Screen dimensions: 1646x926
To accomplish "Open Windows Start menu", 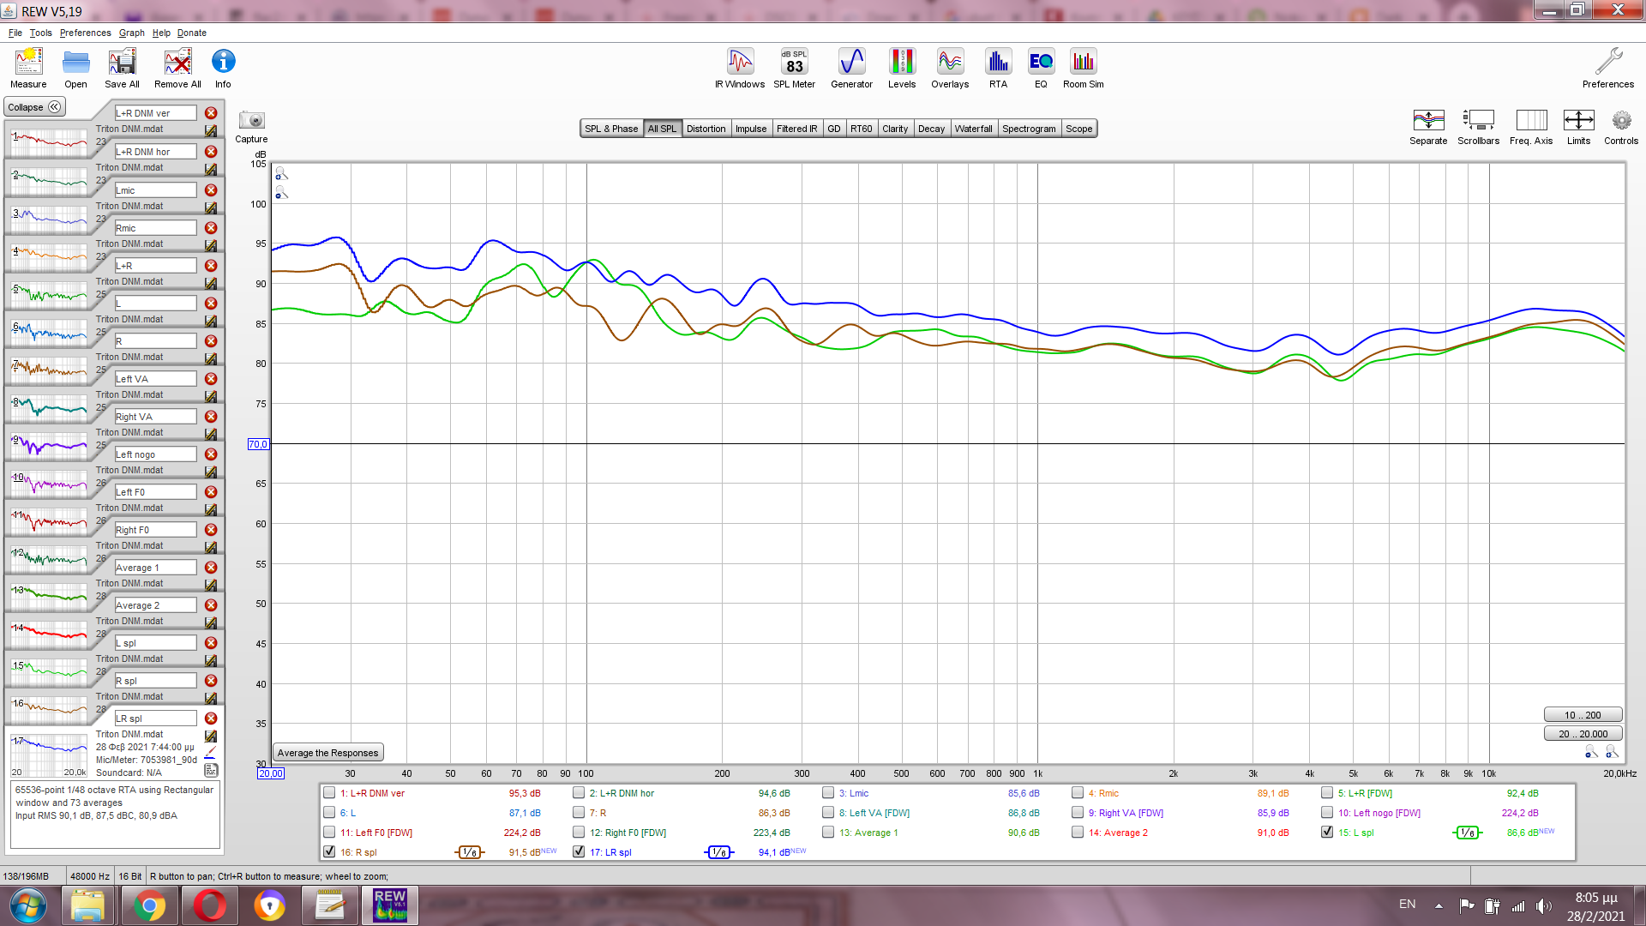I will [x=29, y=905].
